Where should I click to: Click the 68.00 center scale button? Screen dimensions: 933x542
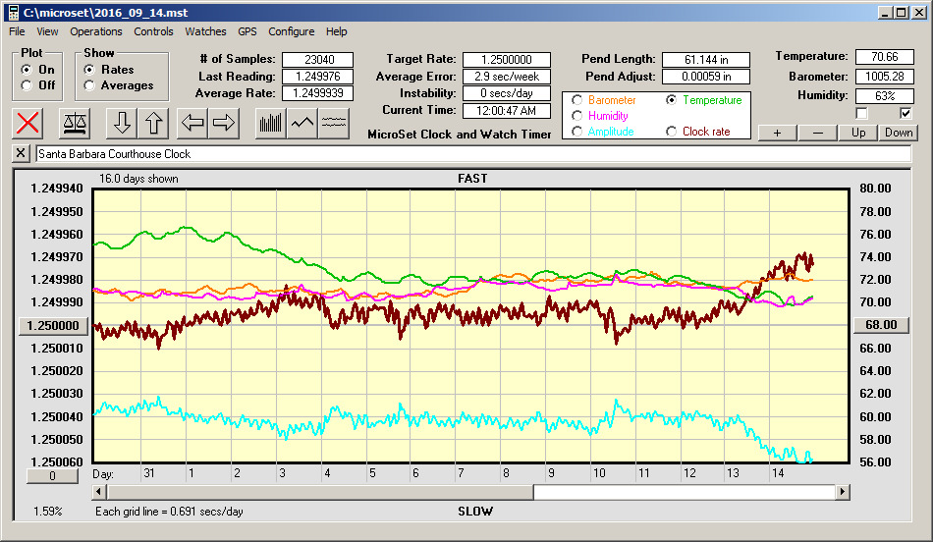881,325
